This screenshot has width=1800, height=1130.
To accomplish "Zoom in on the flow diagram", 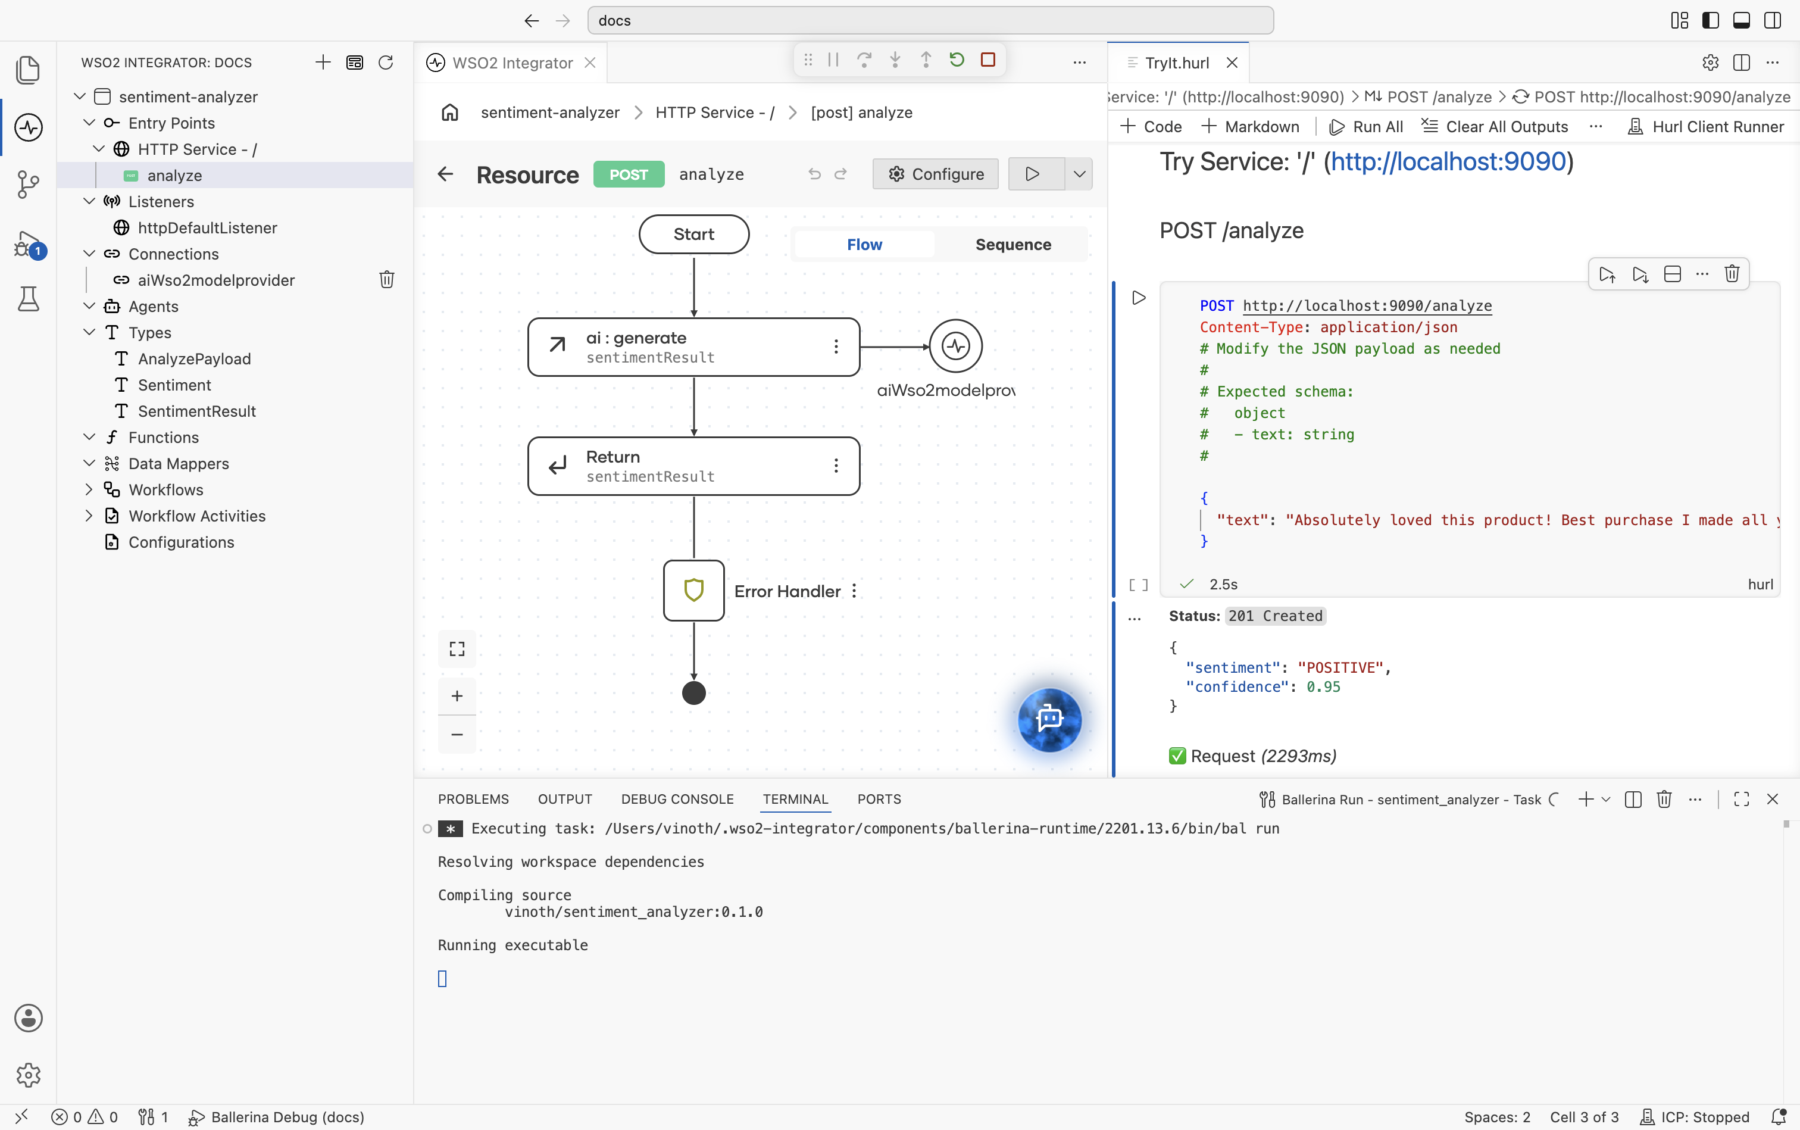I will [x=457, y=696].
